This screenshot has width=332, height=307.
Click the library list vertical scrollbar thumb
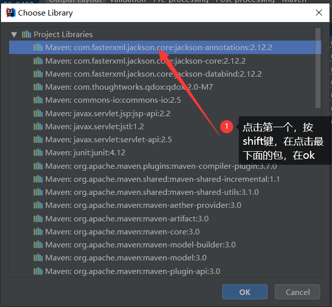point(318,68)
